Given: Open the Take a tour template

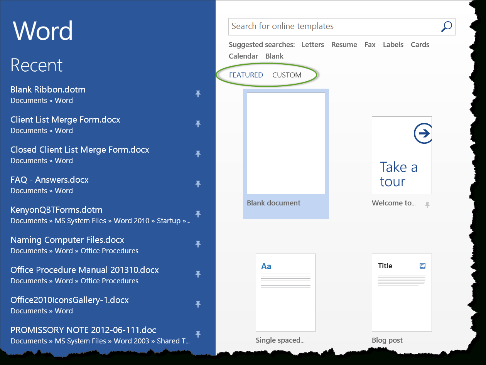Looking at the screenshot, I should [x=402, y=155].
